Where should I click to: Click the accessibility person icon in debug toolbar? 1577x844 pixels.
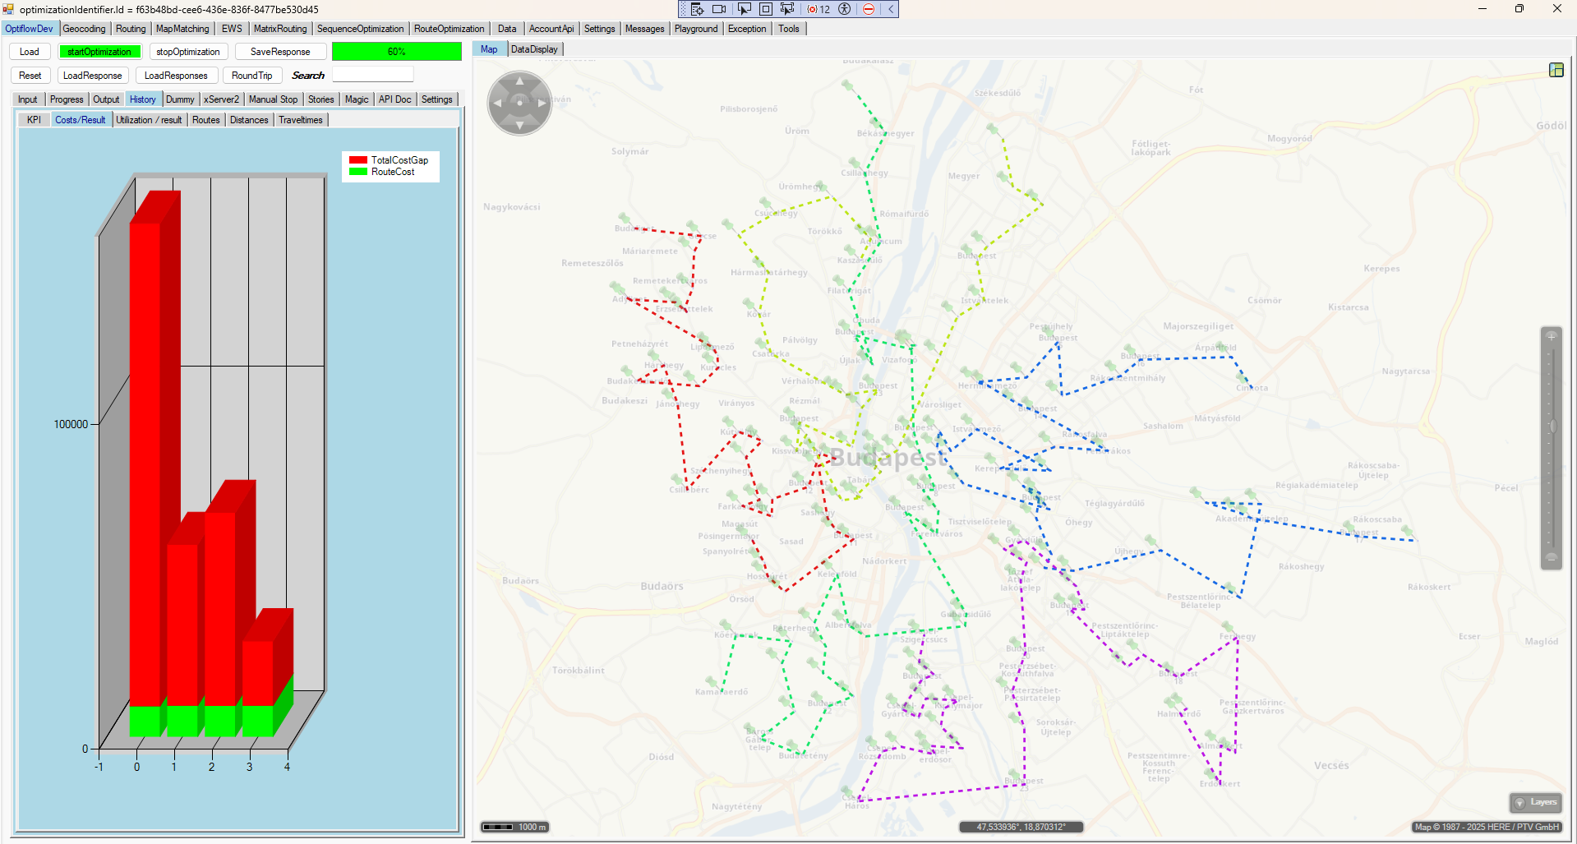(x=844, y=9)
